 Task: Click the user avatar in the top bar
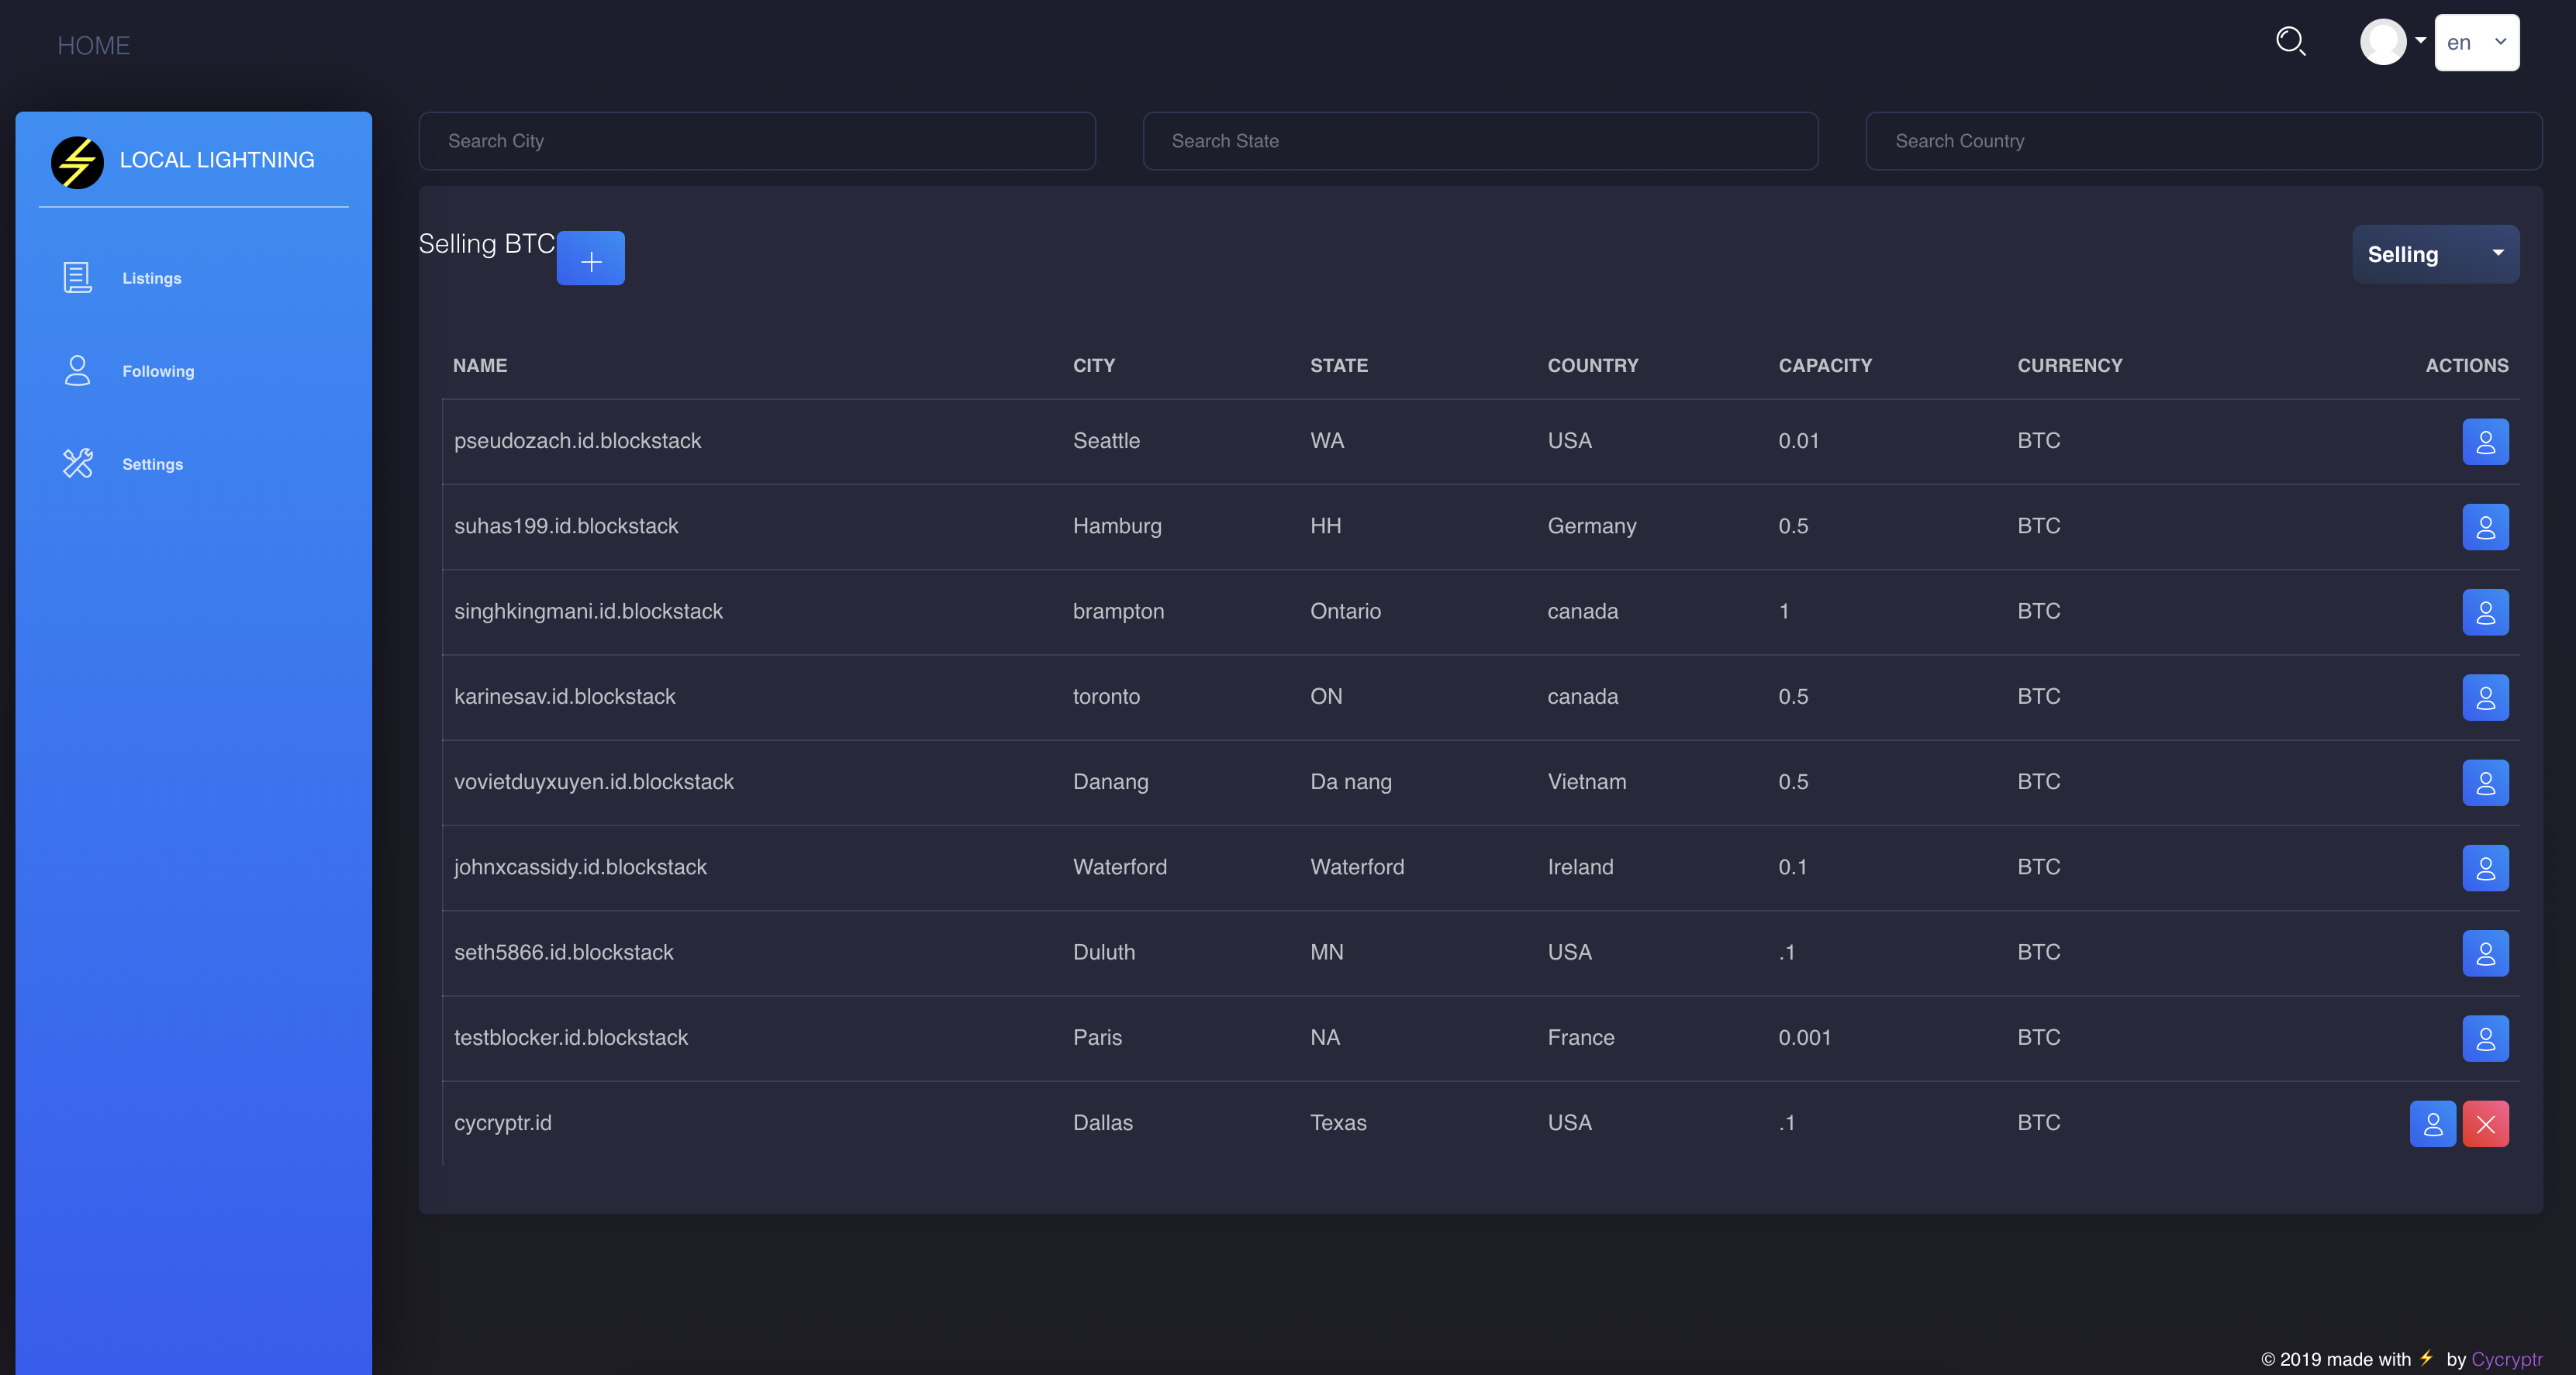2385,42
